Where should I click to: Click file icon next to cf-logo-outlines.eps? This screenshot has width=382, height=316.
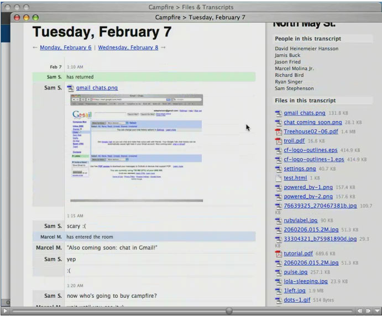click(x=279, y=150)
